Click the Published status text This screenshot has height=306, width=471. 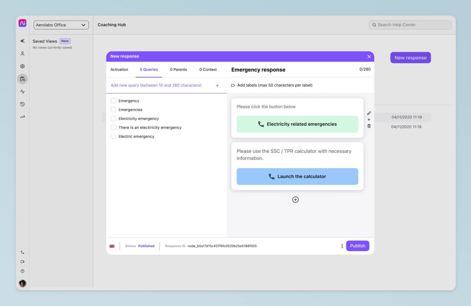[146, 246]
